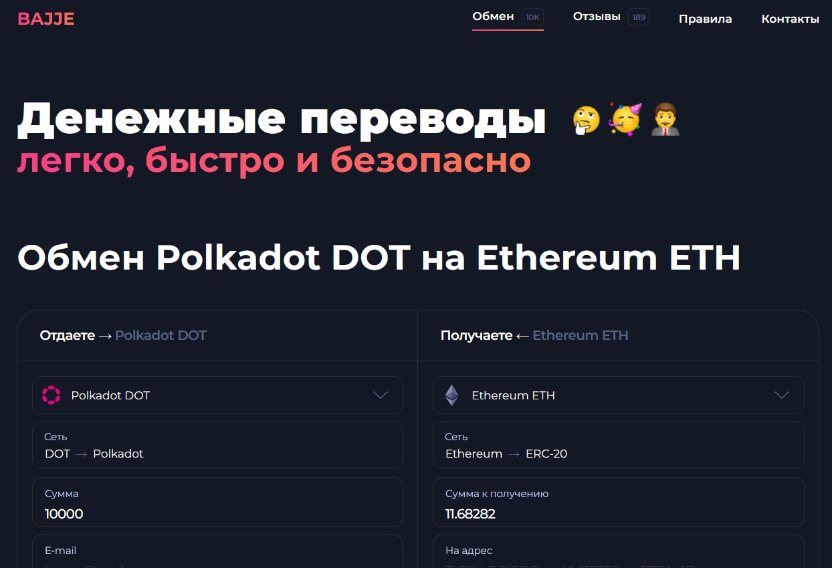The image size is (832, 568).
Task: Open the Правила rules page
Action: pyautogui.click(x=705, y=19)
